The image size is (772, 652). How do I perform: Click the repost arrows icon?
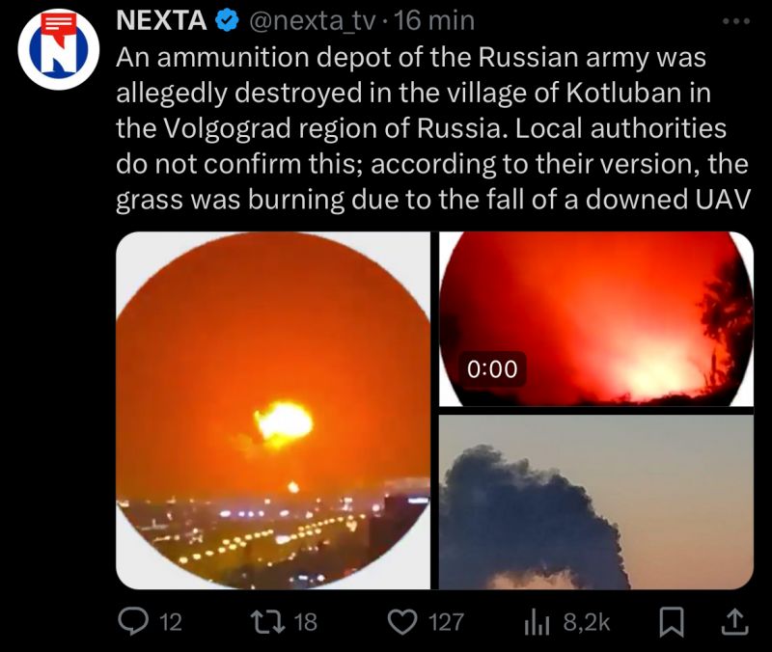coord(267,621)
